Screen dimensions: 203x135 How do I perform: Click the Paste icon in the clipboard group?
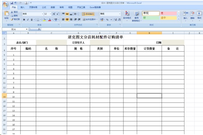click(7, 13)
